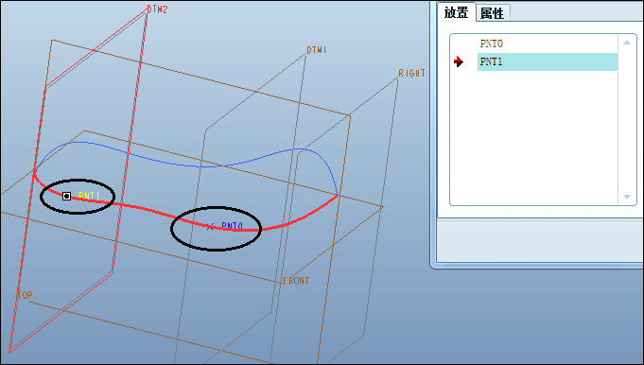
Task: Select the RIGHT datum plane label
Action: click(411, 73)
